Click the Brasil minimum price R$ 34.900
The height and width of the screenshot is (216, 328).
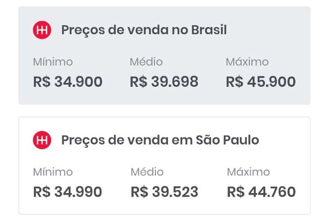pos(68,82)
